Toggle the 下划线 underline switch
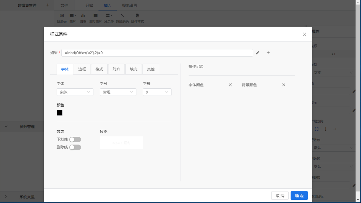 [75, 139]
